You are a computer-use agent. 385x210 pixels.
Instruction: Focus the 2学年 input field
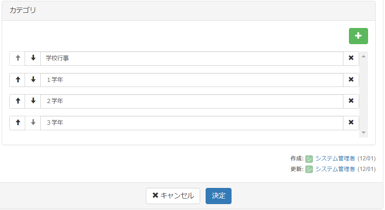191,101
